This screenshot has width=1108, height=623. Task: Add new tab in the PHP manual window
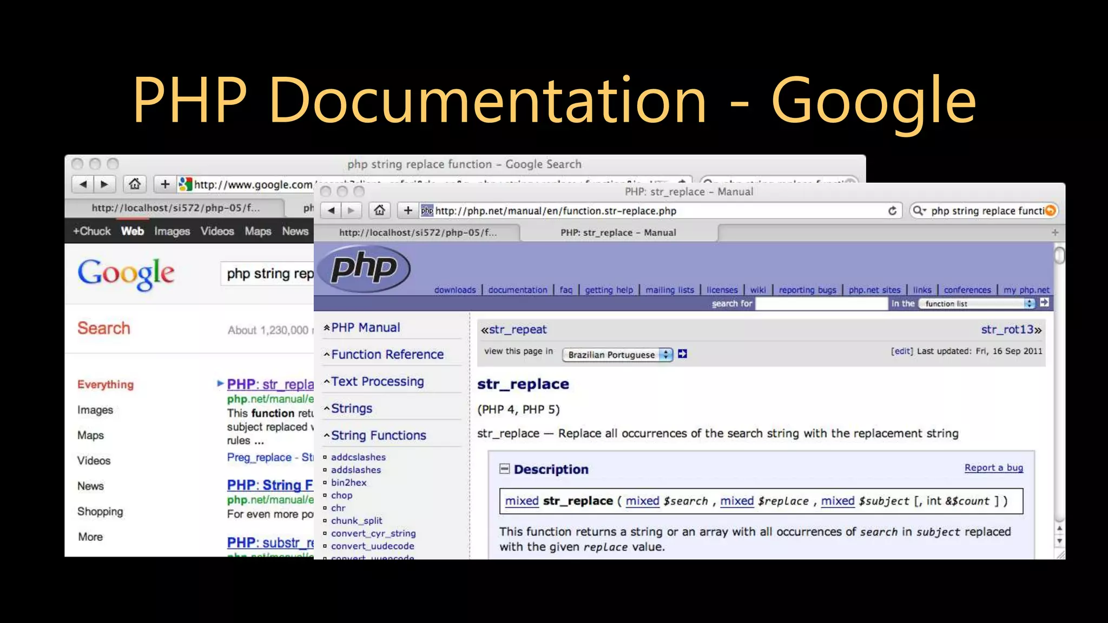(x=1055, y=233)
